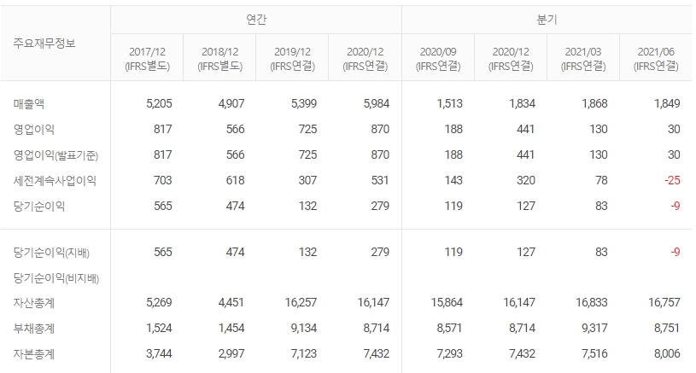Select the 당기순이익(비지배) row label
This screenshot has height=373, width=696.
pos(56,278)
